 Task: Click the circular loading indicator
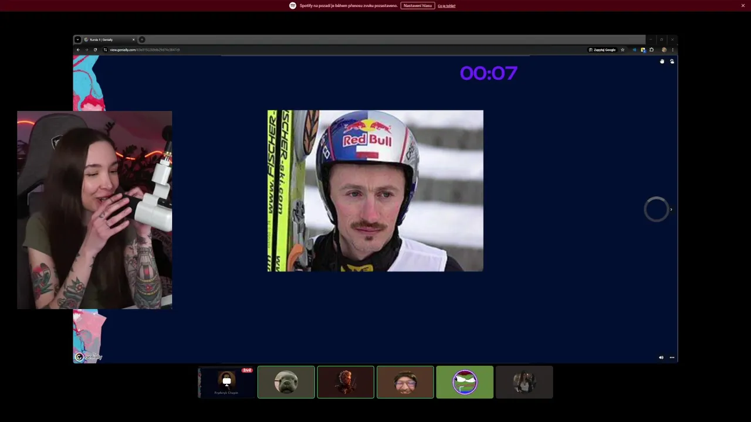pos(656,209)
